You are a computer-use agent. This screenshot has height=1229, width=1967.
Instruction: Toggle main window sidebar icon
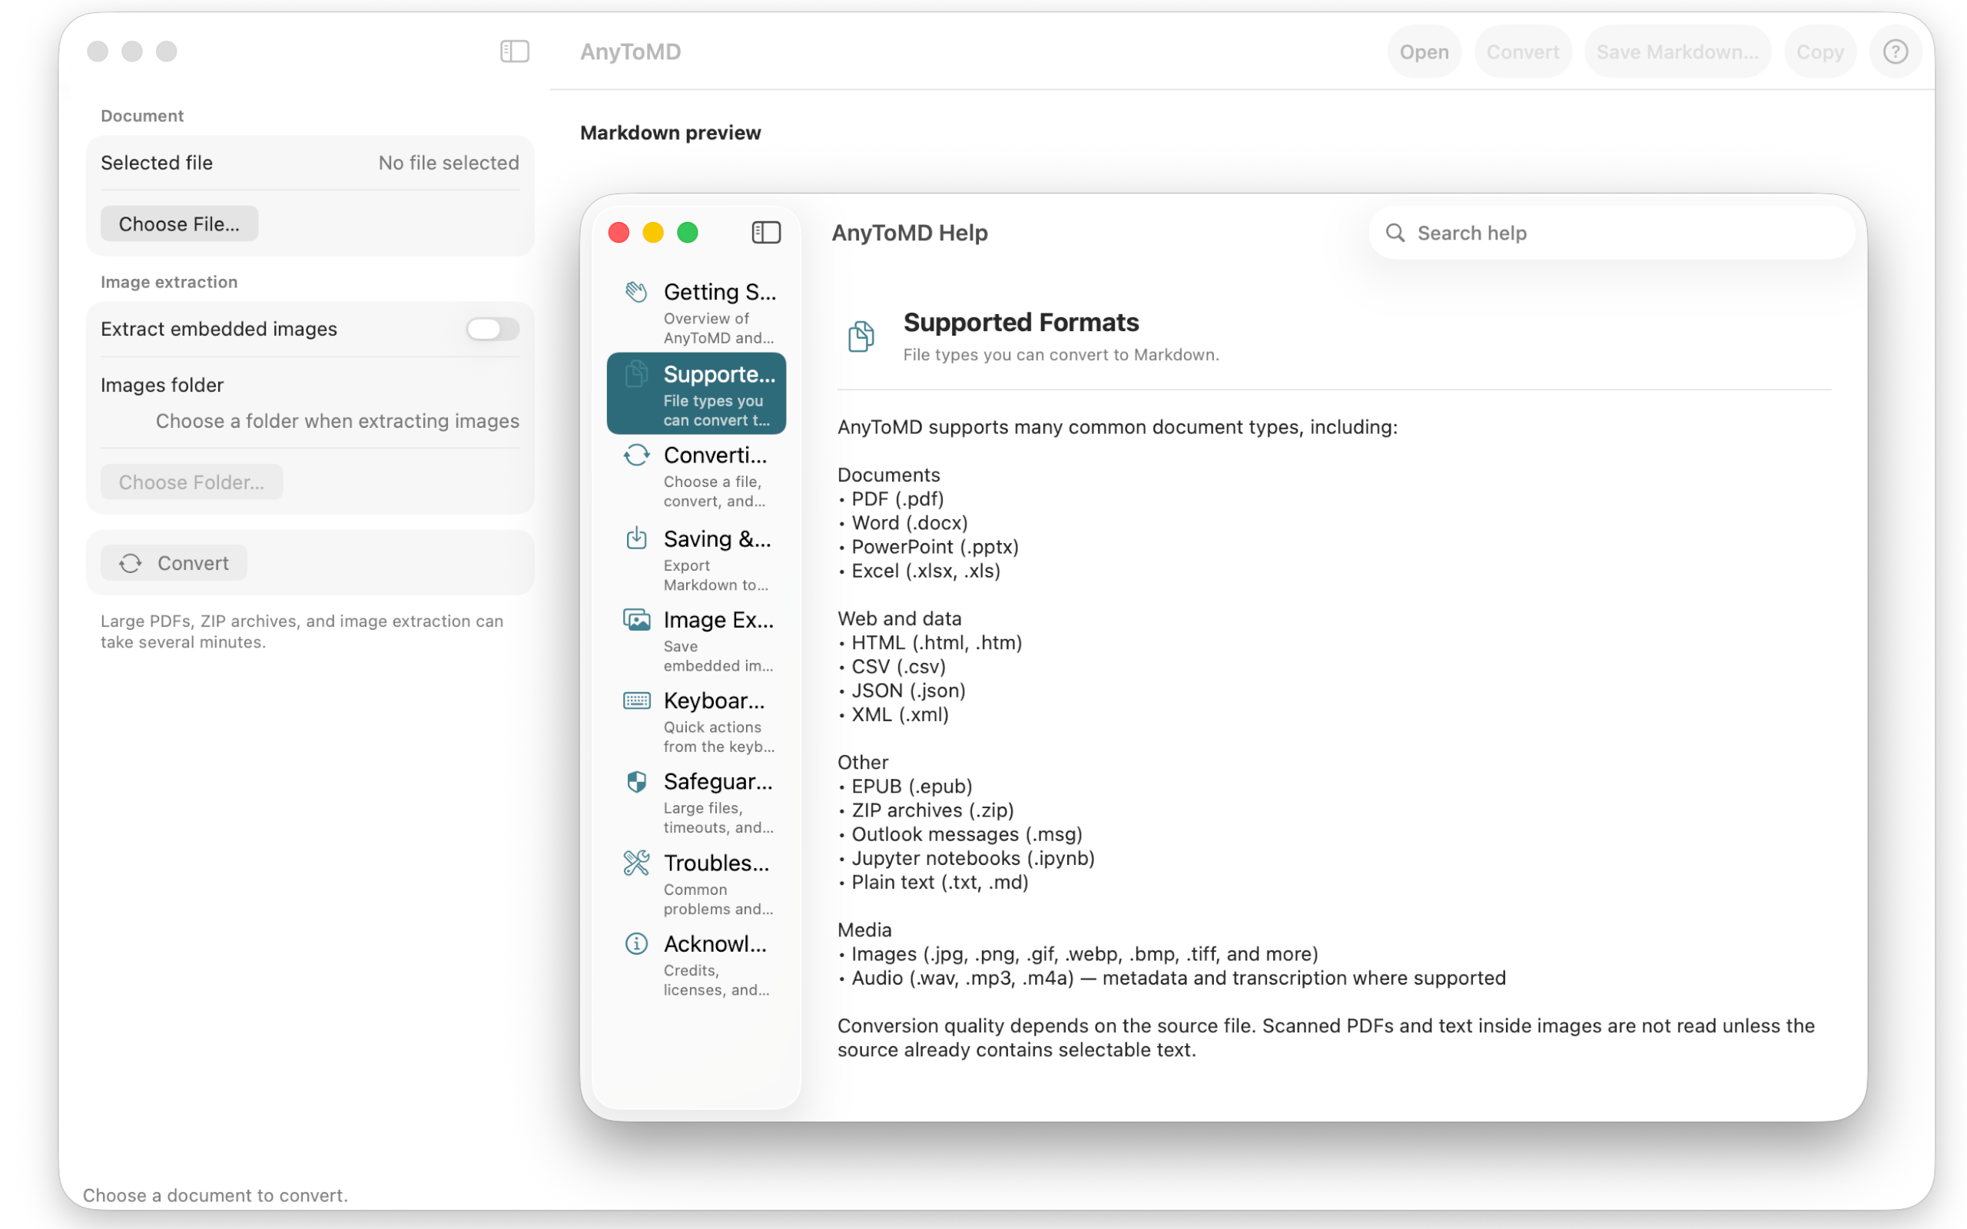[515, 51]
